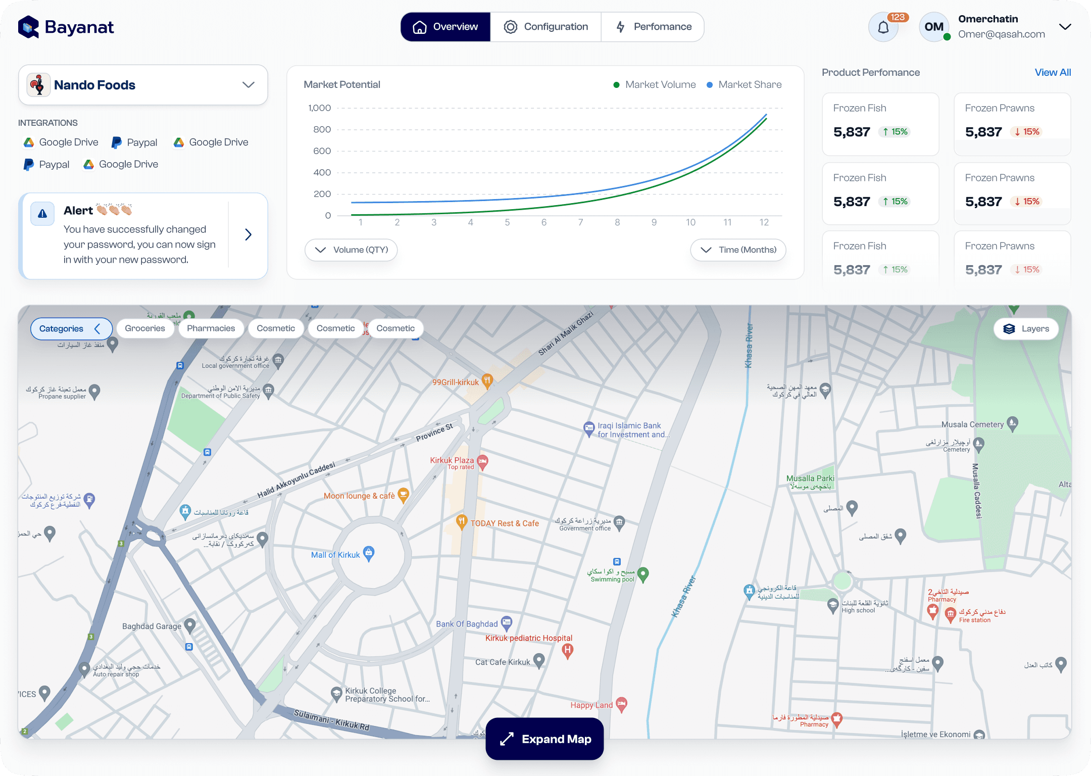1091x776 pixels.
Task: Click the Bayanat logo icon
Action: click(x=28, y=27)
